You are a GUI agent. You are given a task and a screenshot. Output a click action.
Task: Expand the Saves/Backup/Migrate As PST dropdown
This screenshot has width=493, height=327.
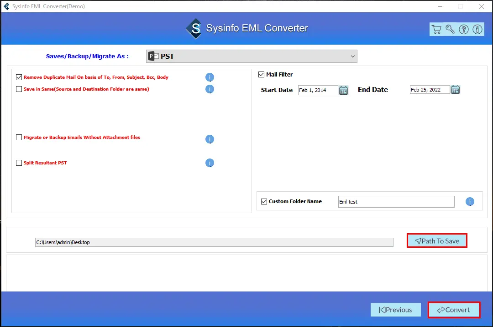(252, 56)
